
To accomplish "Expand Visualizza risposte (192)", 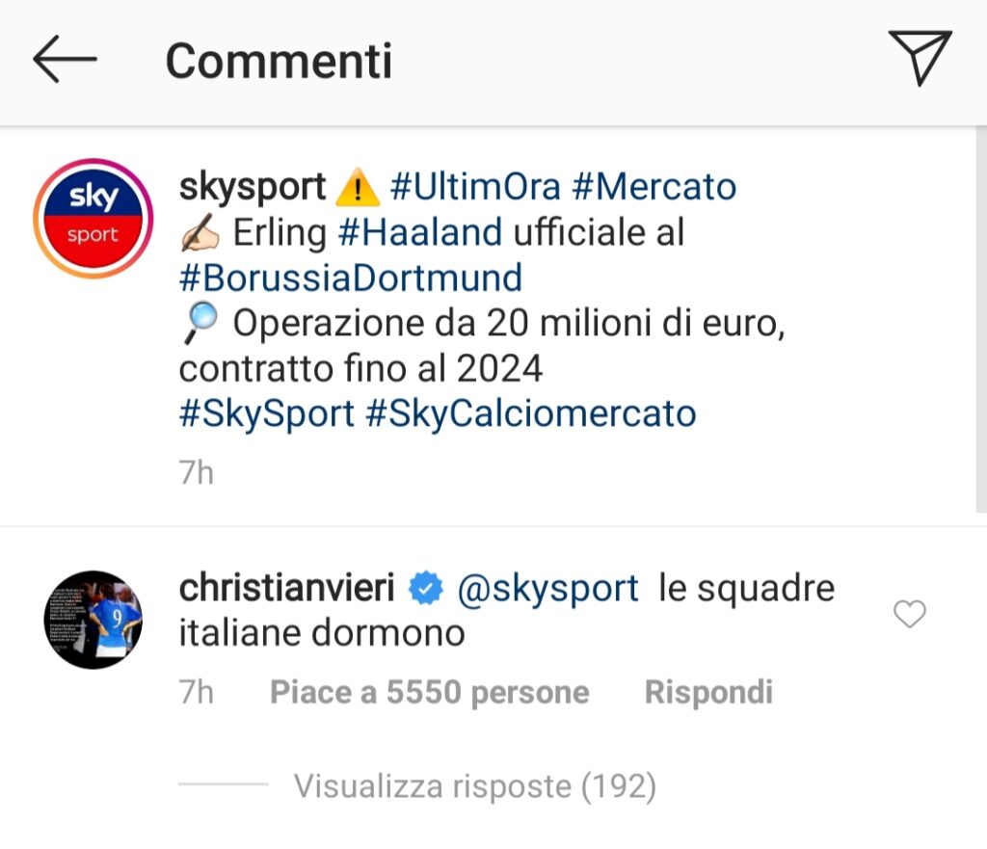I will pos(474,786).
